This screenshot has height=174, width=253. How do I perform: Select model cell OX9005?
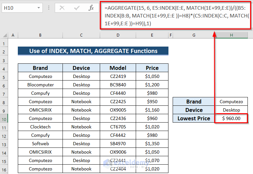[118, 110]
